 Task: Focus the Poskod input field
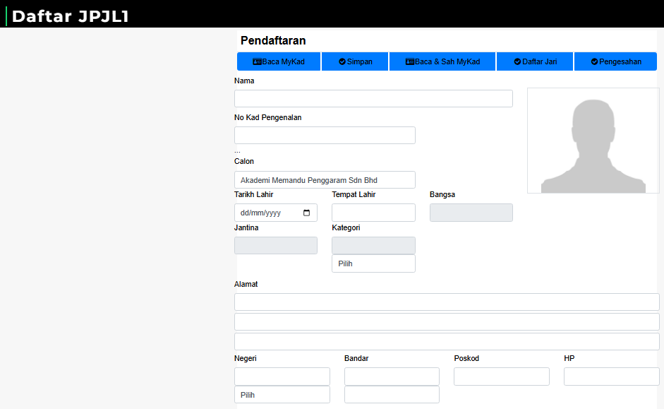tap(502, 377)
